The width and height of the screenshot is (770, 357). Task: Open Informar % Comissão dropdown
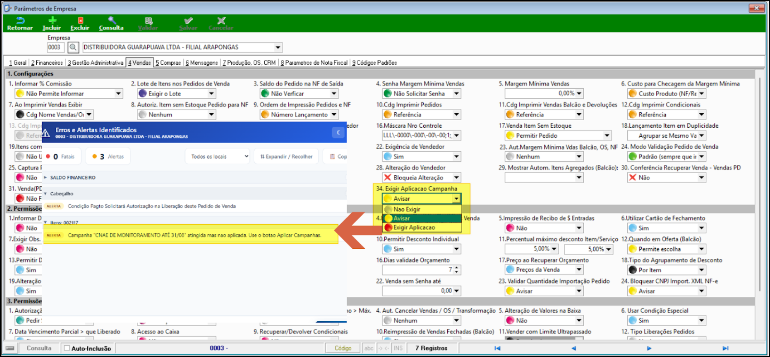click(118, 94)
